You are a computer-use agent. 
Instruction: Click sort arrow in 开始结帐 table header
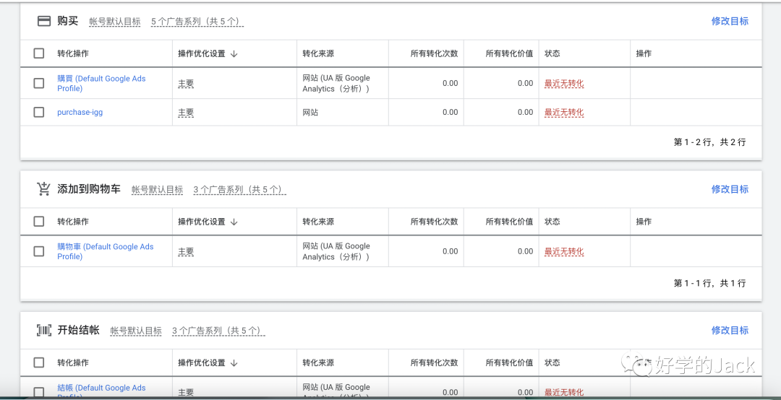(234, 362)
